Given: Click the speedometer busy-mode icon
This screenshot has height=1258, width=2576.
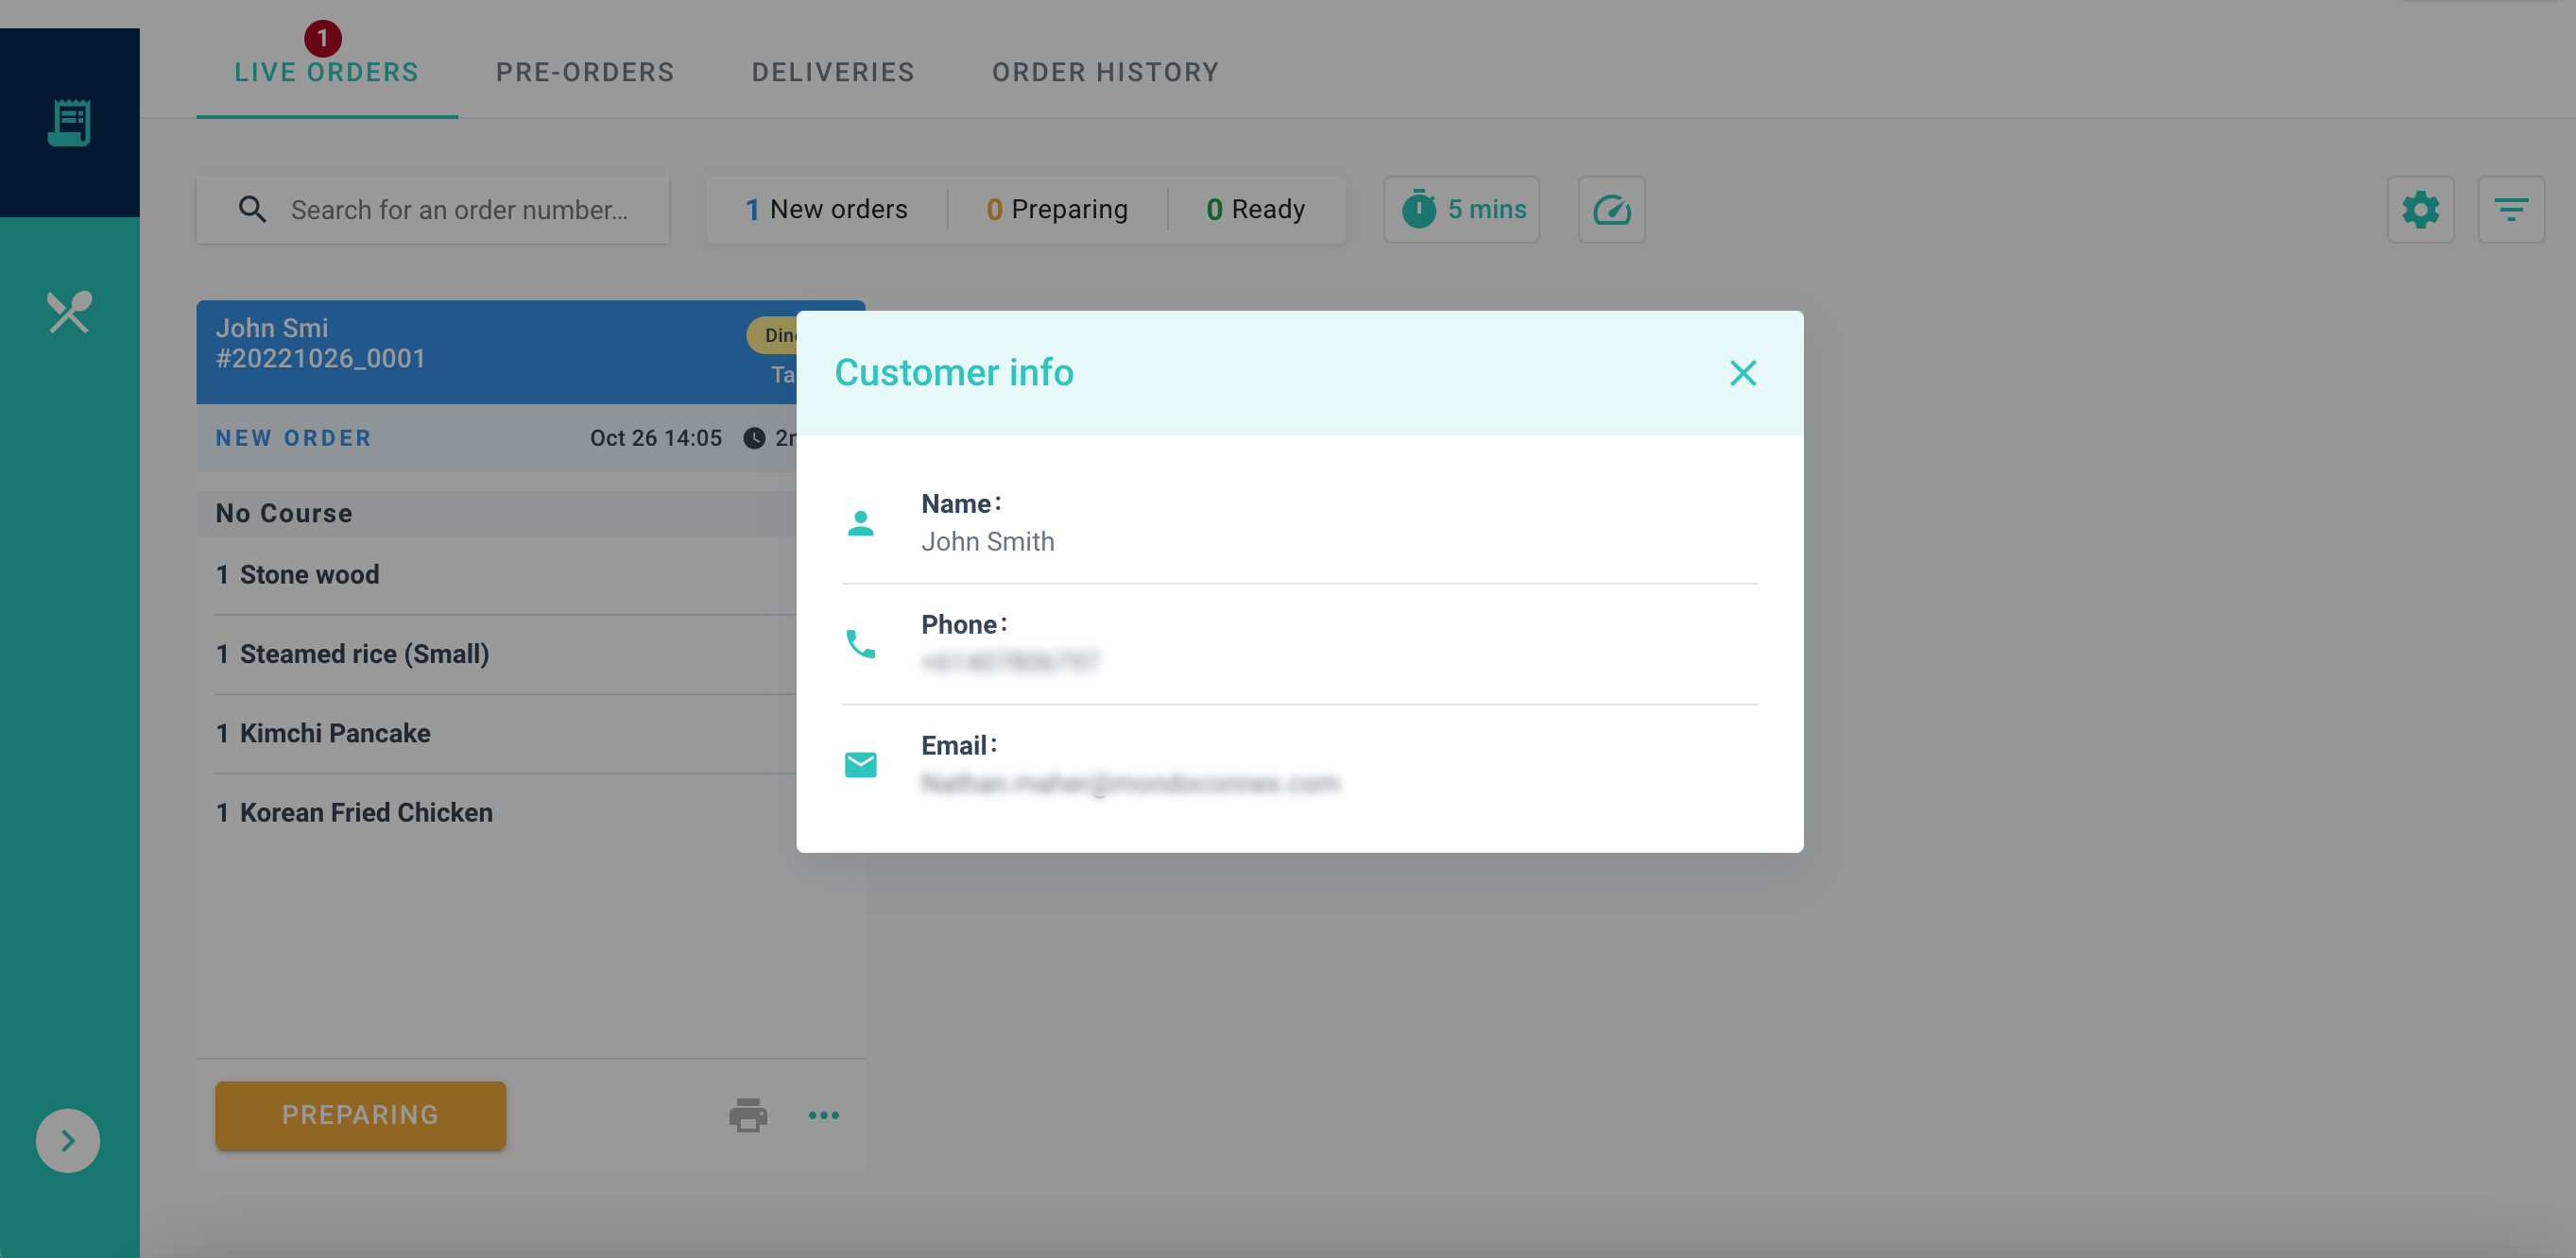Looking at the screenshot, I should [1611, 209].
